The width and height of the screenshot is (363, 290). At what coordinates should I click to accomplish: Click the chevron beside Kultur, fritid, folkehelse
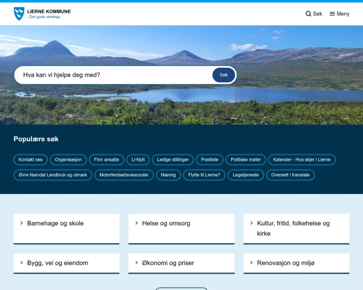pos(252,223)
